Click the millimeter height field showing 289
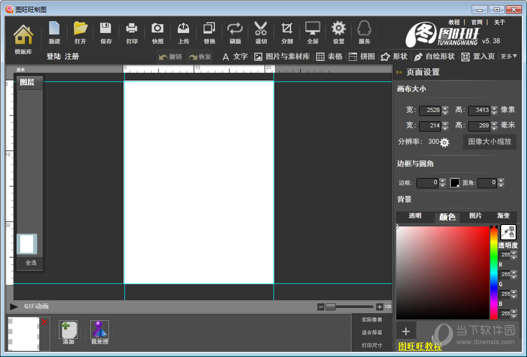 tap(479, 125)
